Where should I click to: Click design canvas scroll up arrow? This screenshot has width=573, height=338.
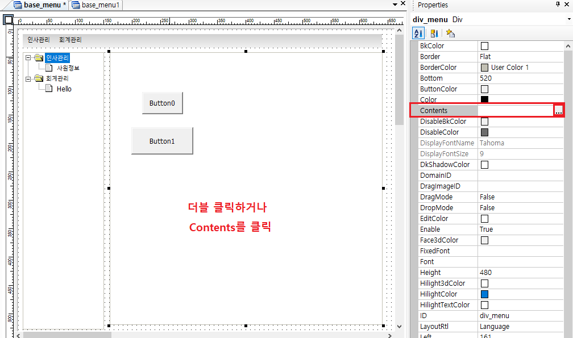pos(400,31)
